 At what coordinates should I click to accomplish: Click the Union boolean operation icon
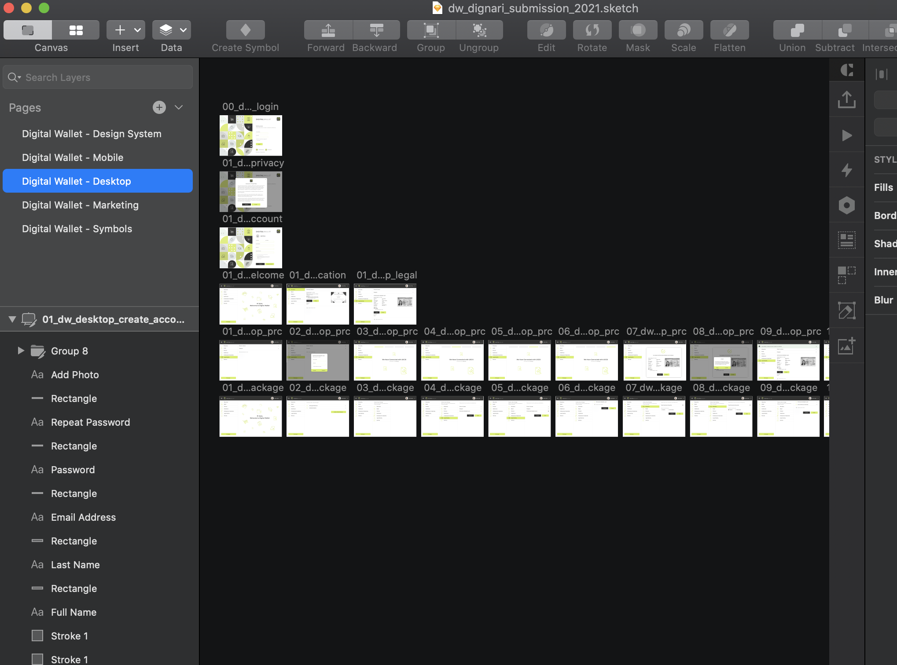click(797, 30)
